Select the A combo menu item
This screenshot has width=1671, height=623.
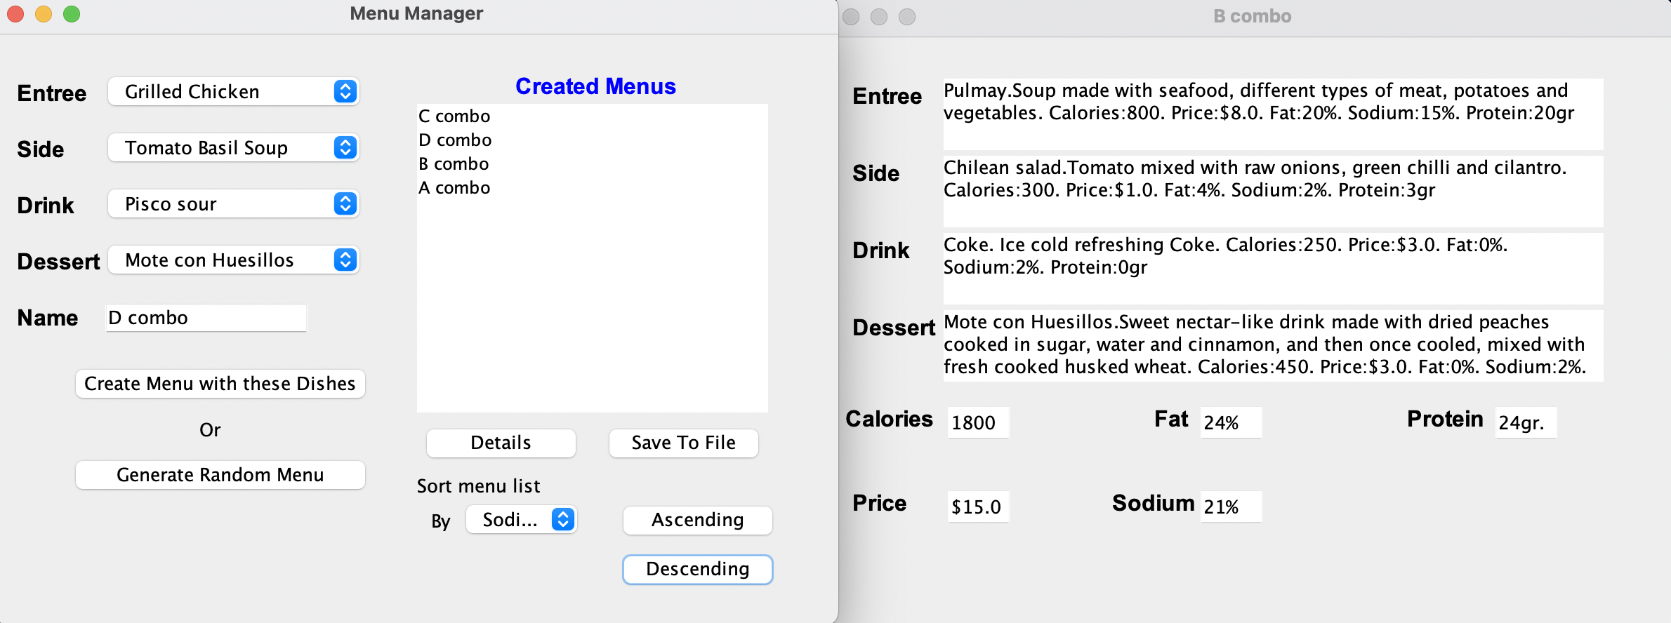[454, 187]
